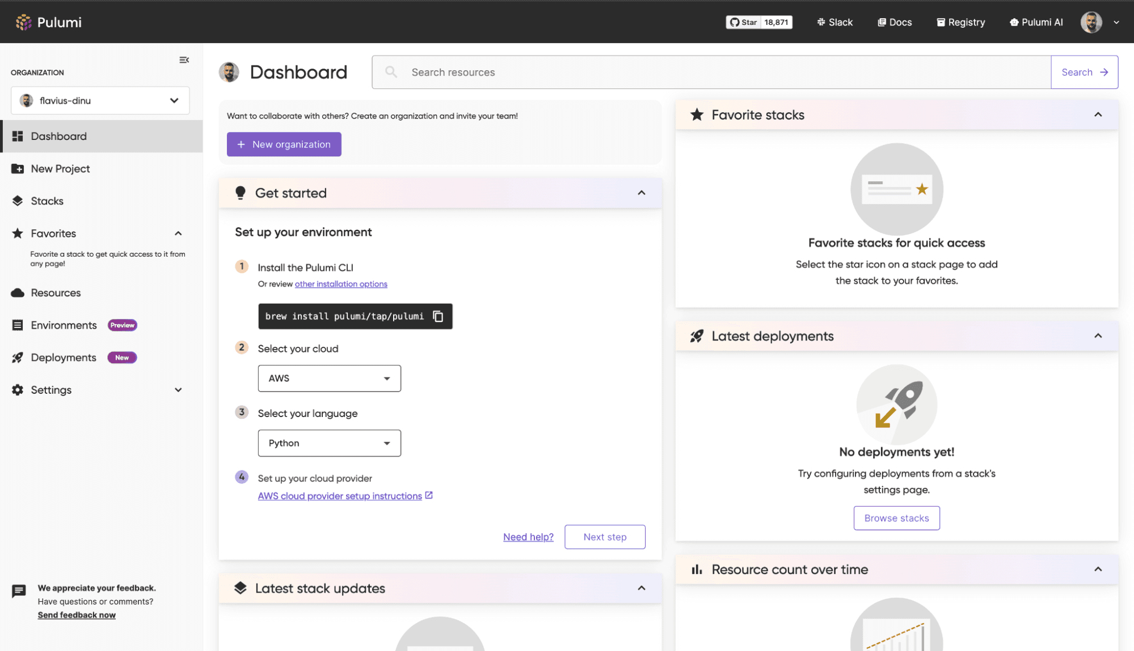Click the Browse stacks button
The width and height of the screenshot is (1134, 651).
(896, 518)
